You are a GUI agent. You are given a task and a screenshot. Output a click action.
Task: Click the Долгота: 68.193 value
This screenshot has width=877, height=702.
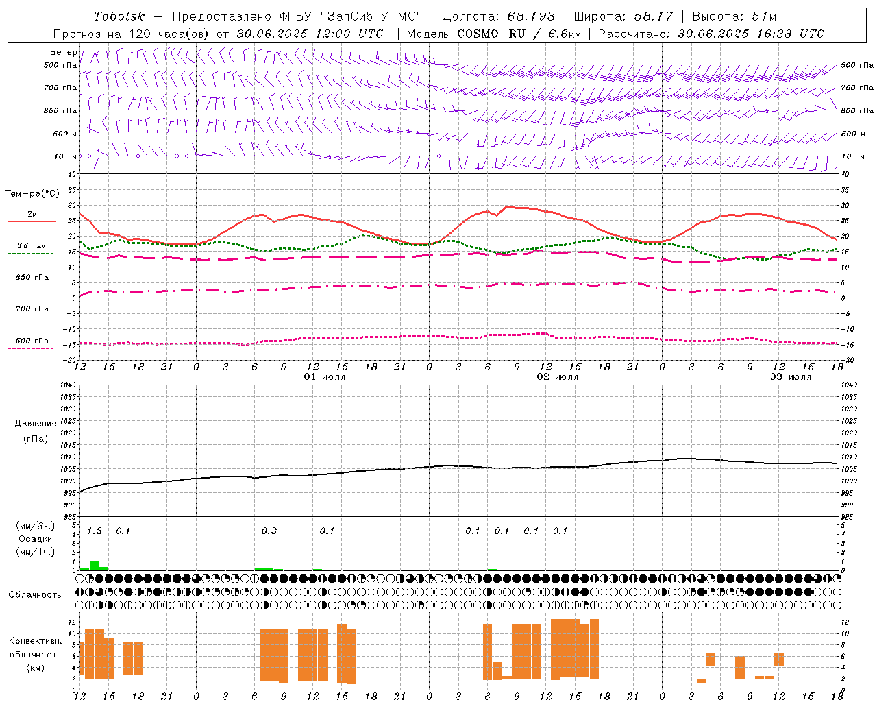pos(498,16)
